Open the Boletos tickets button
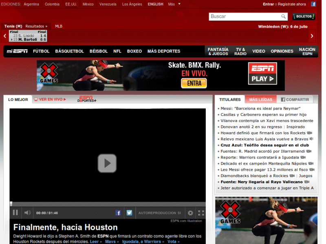The image size is (326, 244). coord(304,16)
